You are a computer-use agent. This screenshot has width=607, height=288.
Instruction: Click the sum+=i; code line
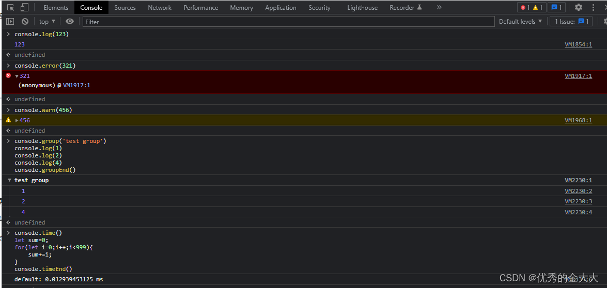[x=40, y=254]
